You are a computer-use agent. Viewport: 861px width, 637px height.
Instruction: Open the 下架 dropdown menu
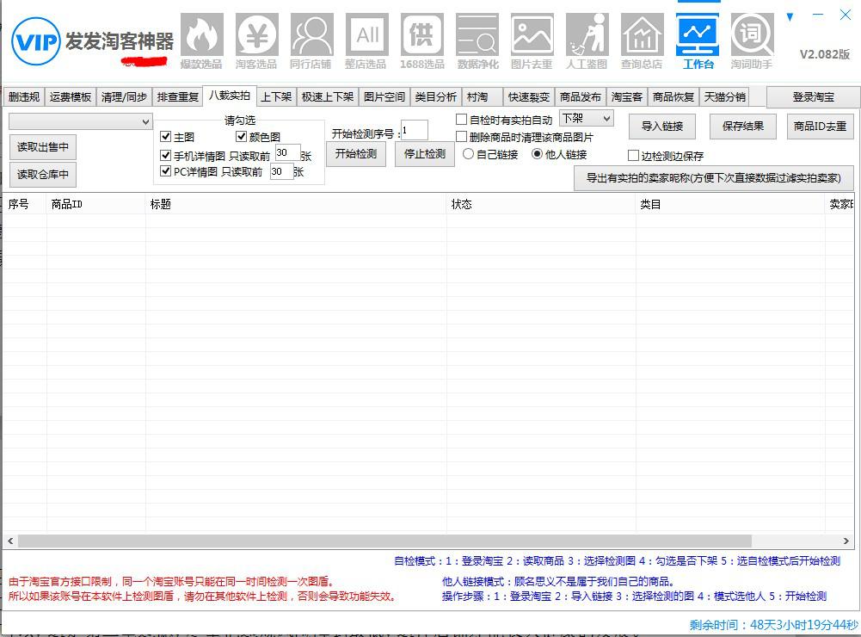coord(585,118)
